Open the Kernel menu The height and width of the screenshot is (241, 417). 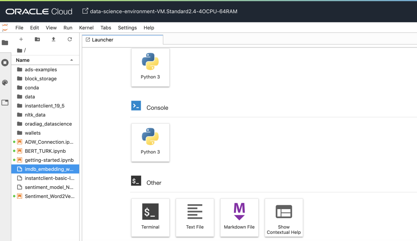pos(86,28)
